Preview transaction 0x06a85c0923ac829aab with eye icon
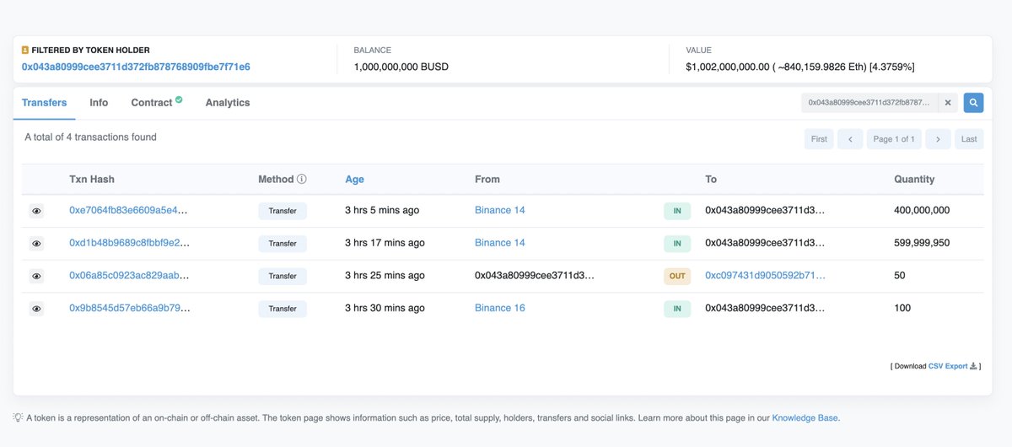Image resolution: width=1012 pixels, height=447 pixels. click(x=37, y=277)
